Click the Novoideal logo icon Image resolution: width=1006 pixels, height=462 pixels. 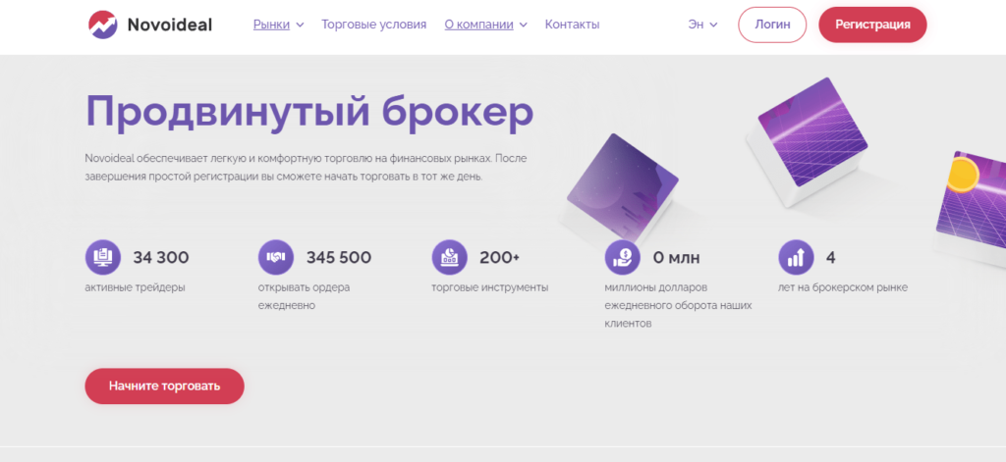click(x=102, y=25)
